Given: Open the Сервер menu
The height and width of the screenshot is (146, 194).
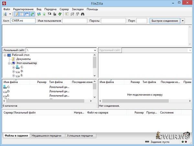Looking at the screenshot, I should point(64,9).
